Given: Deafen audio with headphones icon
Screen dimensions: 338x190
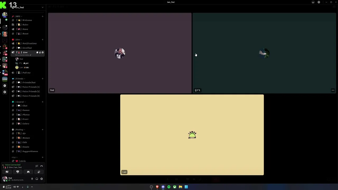Looking at the screenshot, I should tap(37, 179).
